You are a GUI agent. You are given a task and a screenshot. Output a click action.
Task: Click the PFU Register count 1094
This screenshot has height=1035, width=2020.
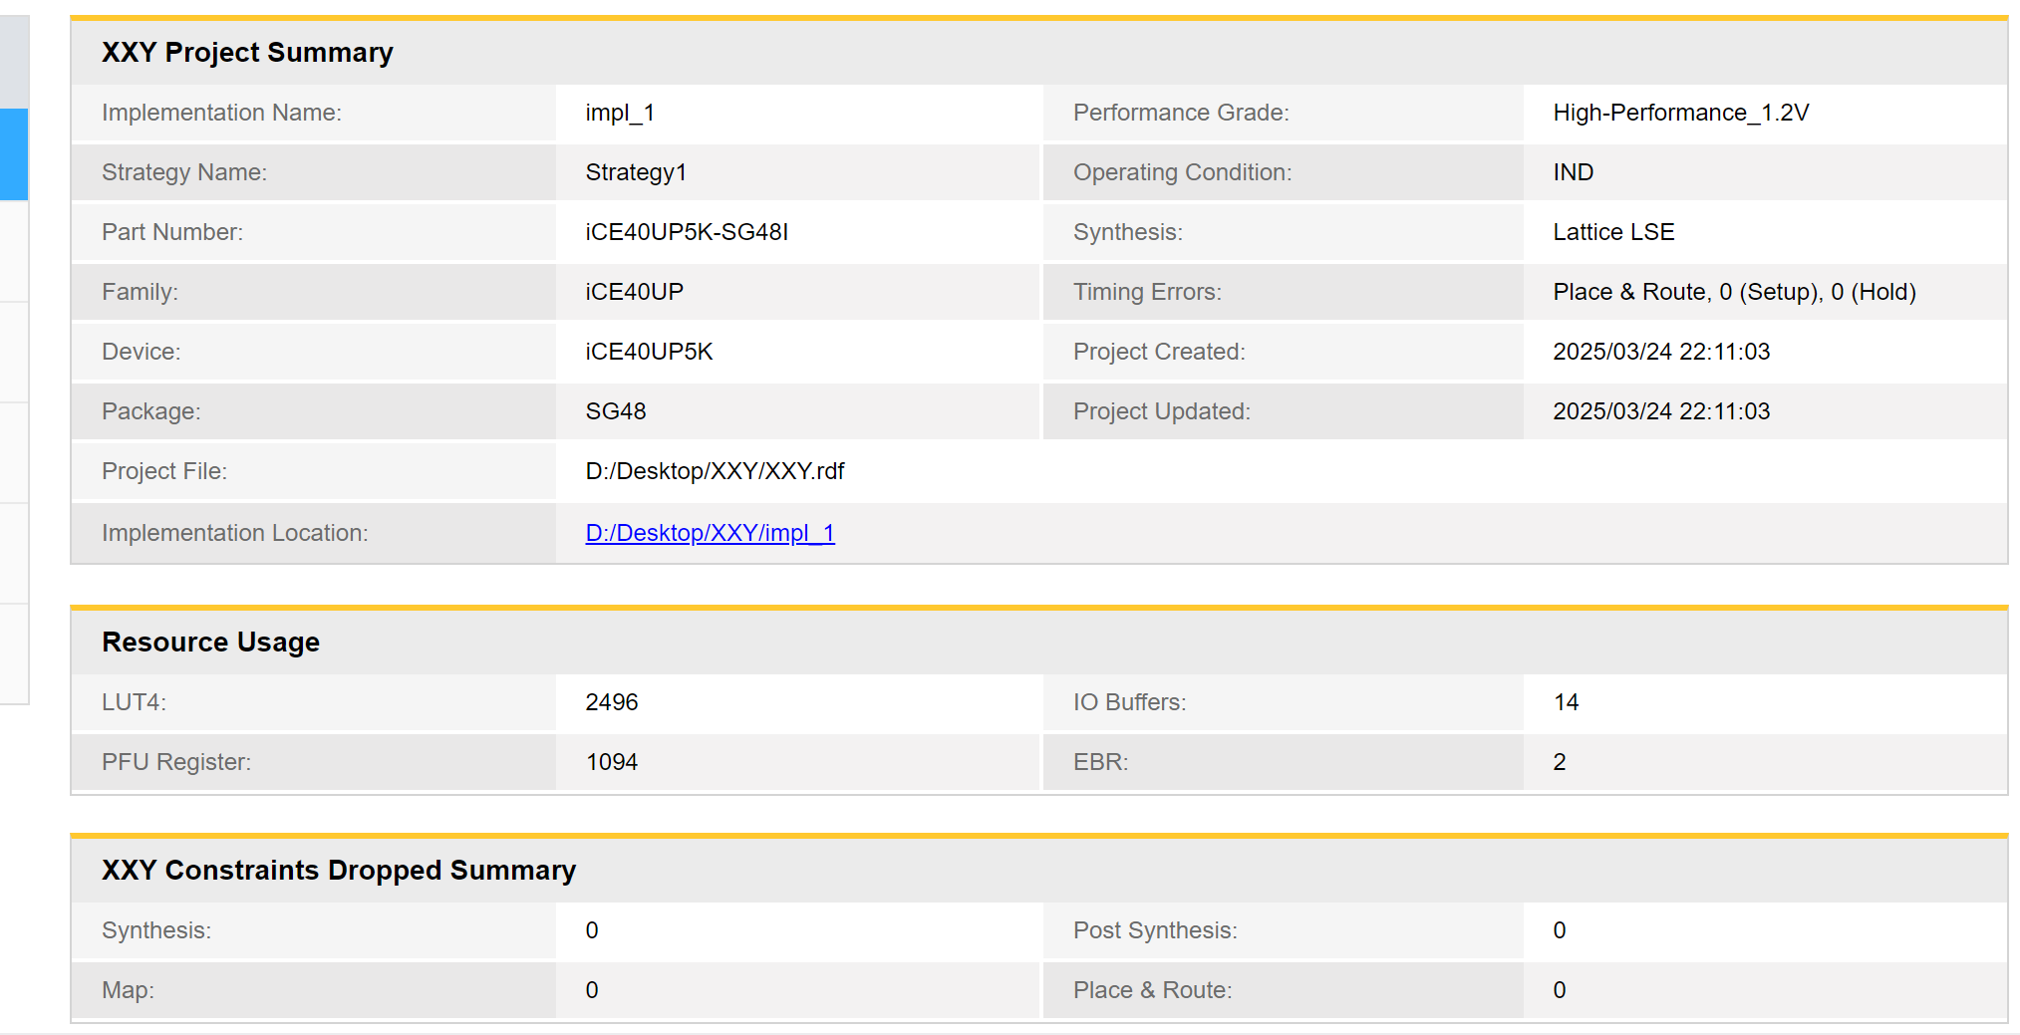tap(612, 762)
